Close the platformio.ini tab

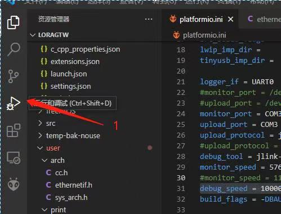pos(230,19)
